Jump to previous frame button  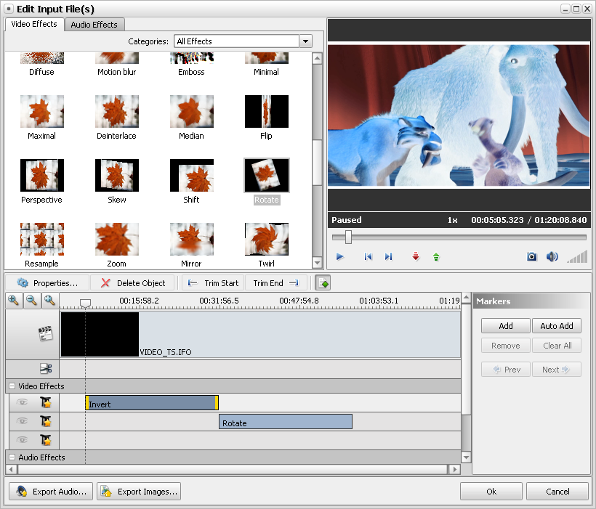[368, 257]
